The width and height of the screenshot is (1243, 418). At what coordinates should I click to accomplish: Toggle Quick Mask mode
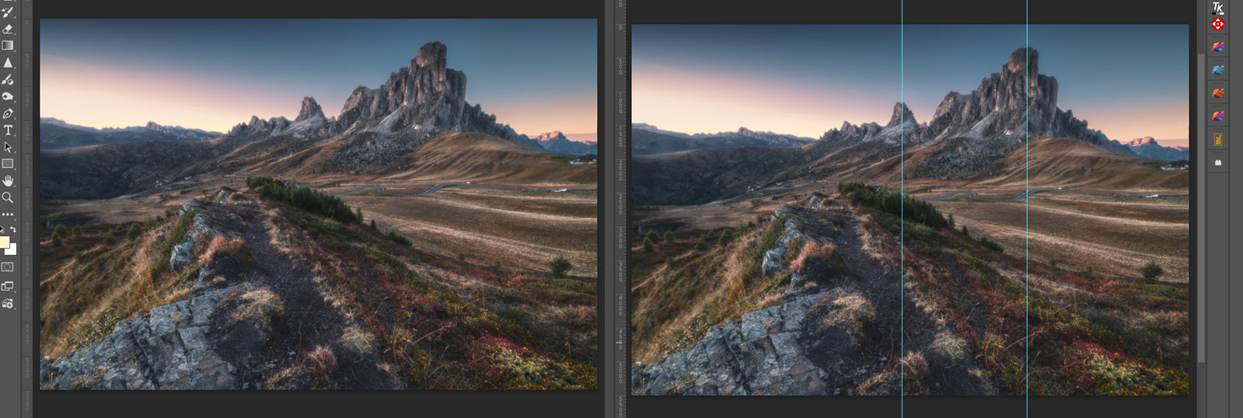pyautogui.click(x=8, y=267)
